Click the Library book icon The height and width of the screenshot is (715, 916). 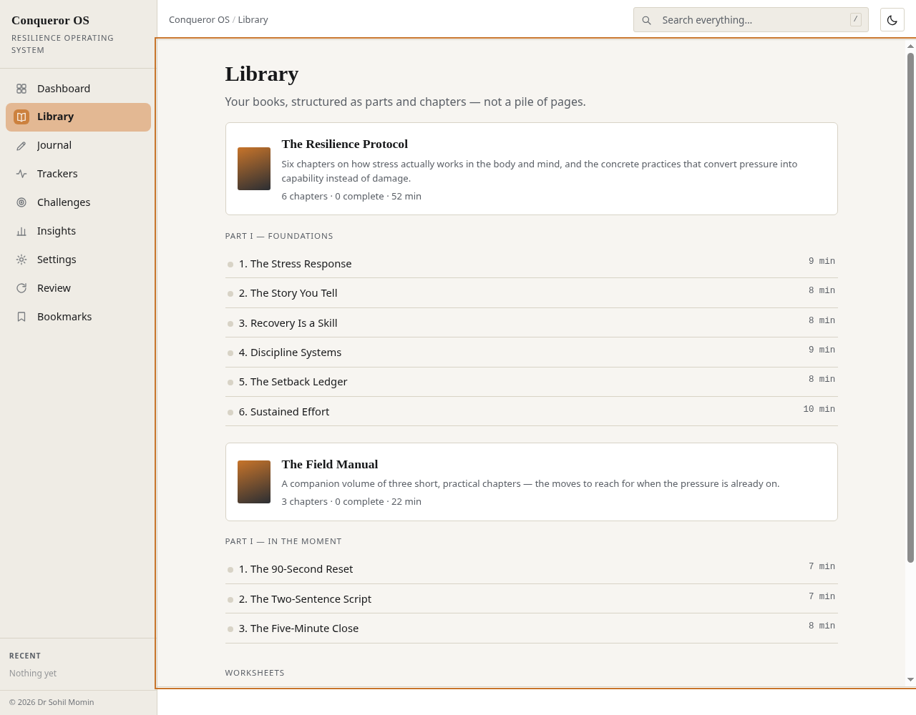tap(21, 117)
